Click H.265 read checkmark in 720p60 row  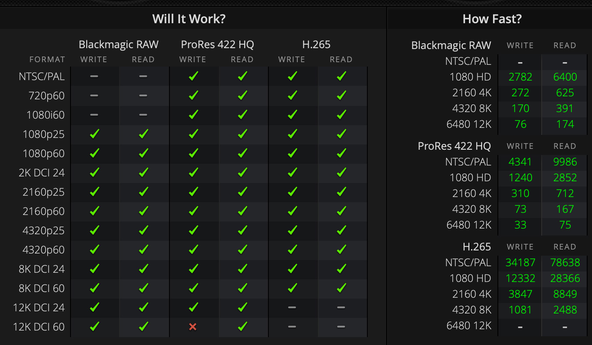pyautogui.click(x=342, y=95)
